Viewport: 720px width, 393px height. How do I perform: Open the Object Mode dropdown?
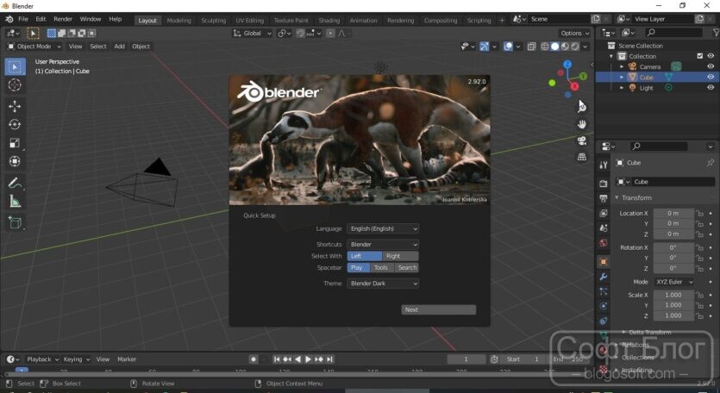(34, 47)
